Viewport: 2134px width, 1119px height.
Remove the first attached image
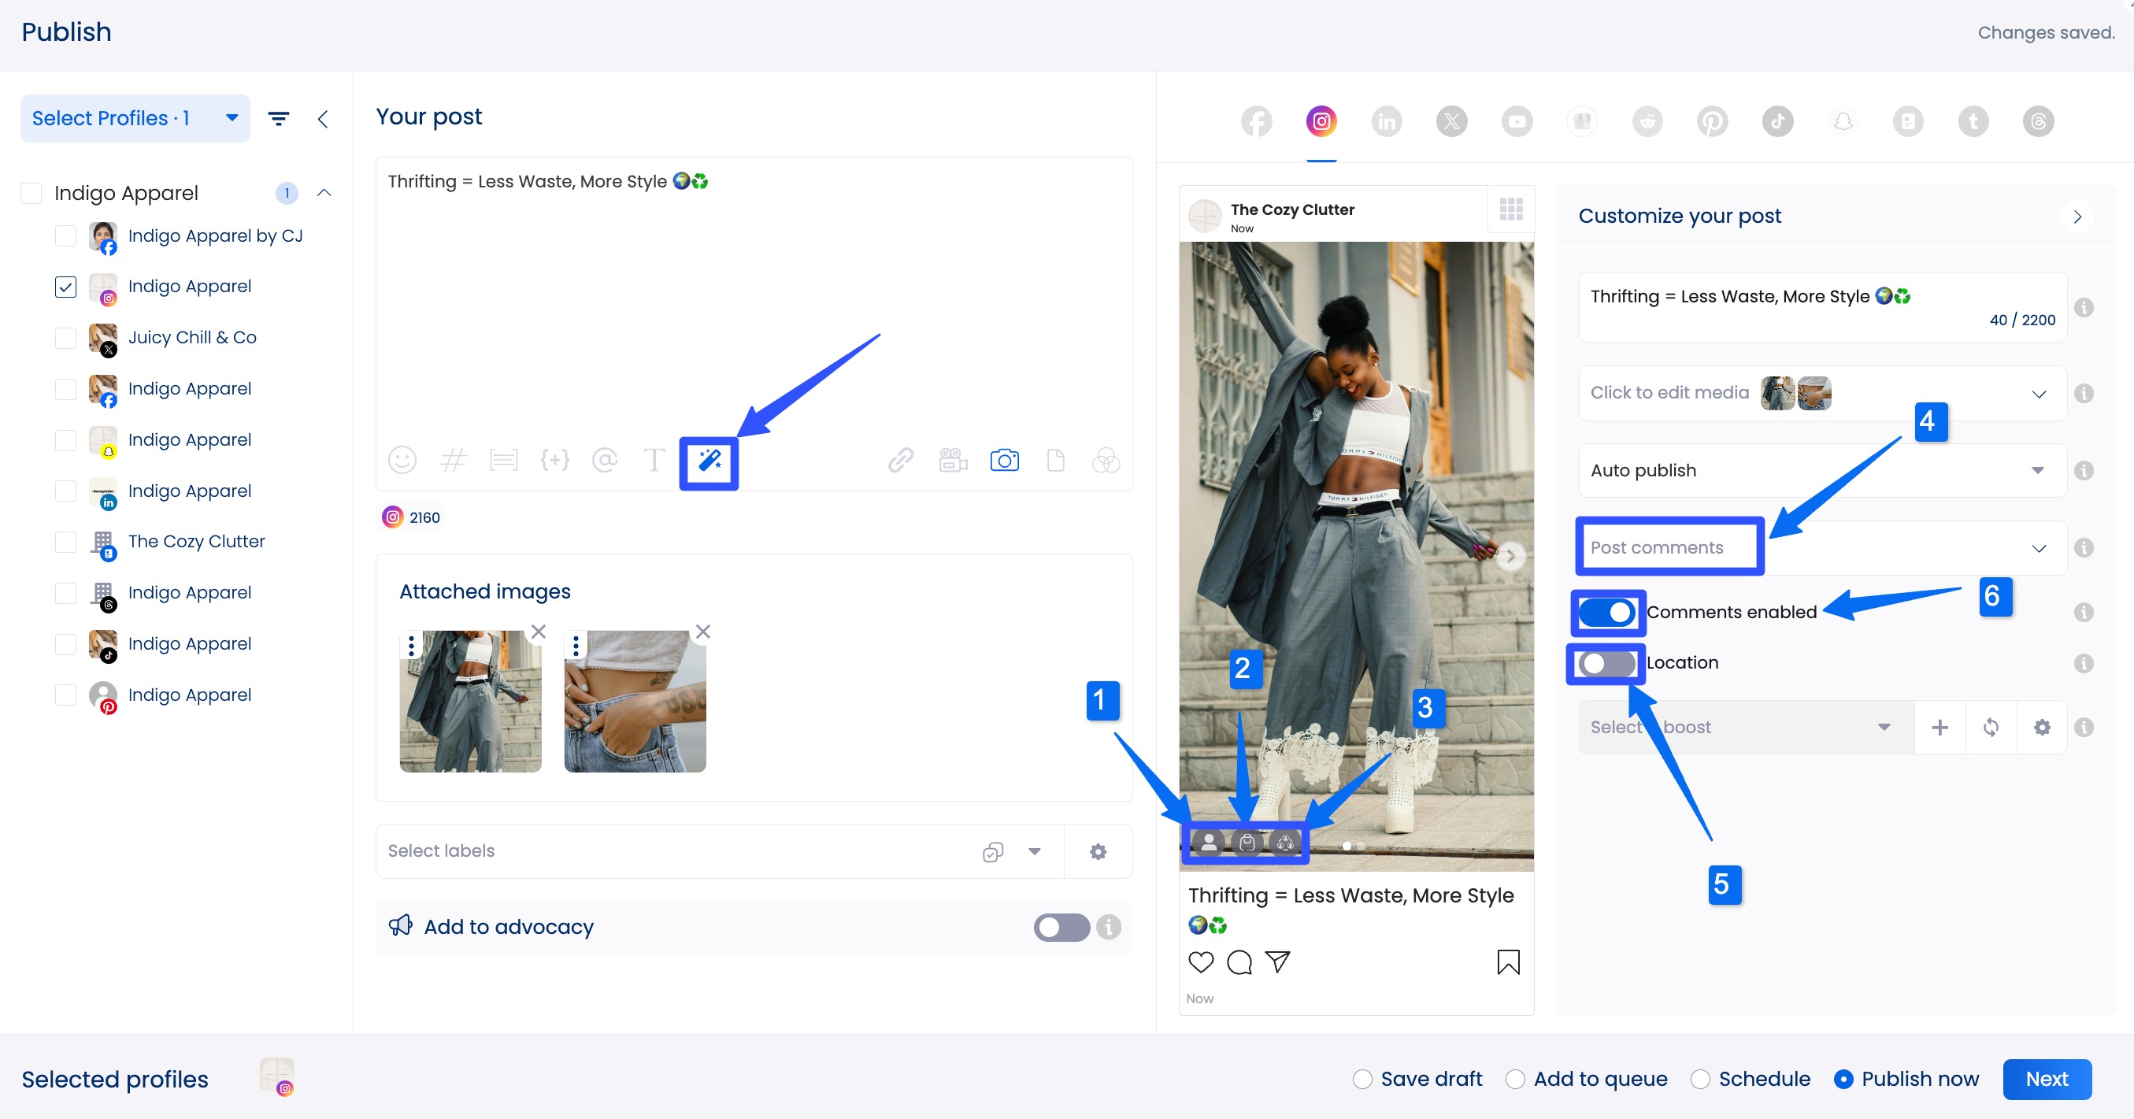(x=539, y=632)
